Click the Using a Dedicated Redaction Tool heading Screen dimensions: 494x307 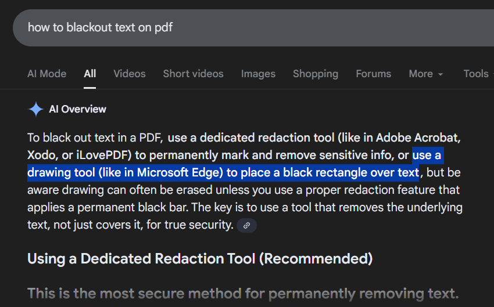point(200,258)
